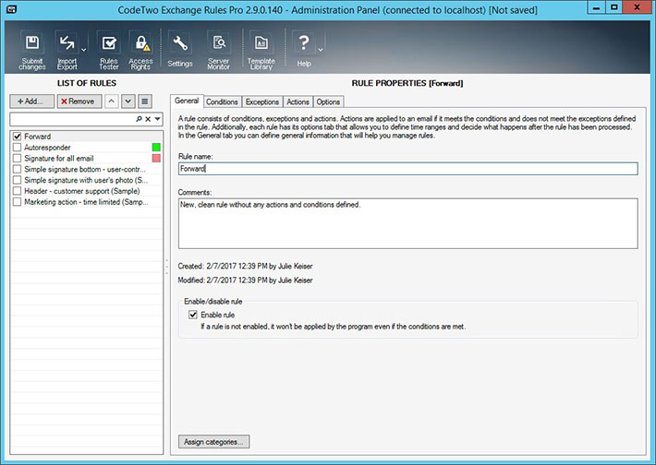The image size is (656, 465).
Task: Tick the Signature for all email checkbox
Action: 18,158
